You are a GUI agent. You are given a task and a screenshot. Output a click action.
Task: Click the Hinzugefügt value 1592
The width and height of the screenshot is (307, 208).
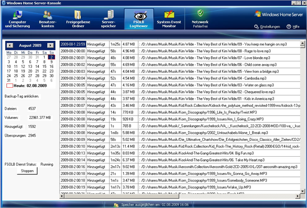[32, 127]
